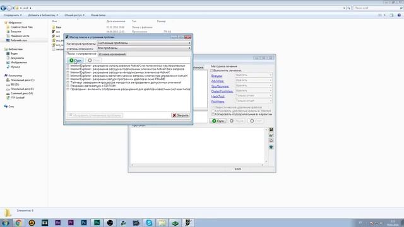Select the 'Поиск и исправление' tab
This screenshot has width=404, height=227.
click(x=81, y=54)
